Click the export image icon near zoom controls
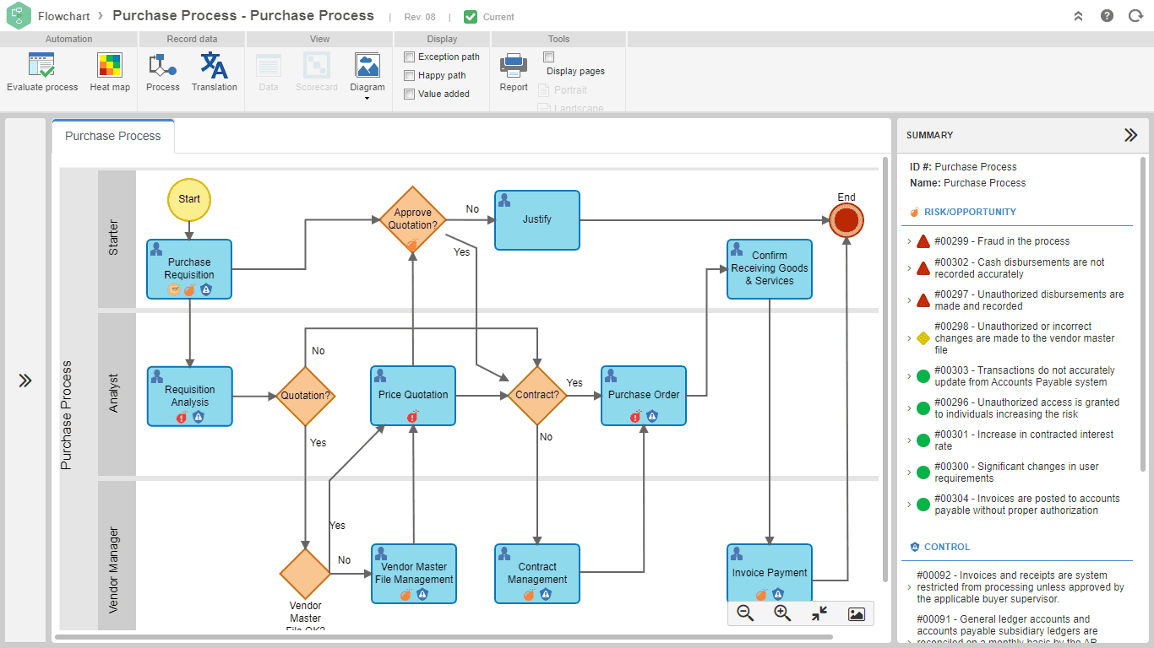This screenshot has width=1154, height=648. [x=856, y=614]
